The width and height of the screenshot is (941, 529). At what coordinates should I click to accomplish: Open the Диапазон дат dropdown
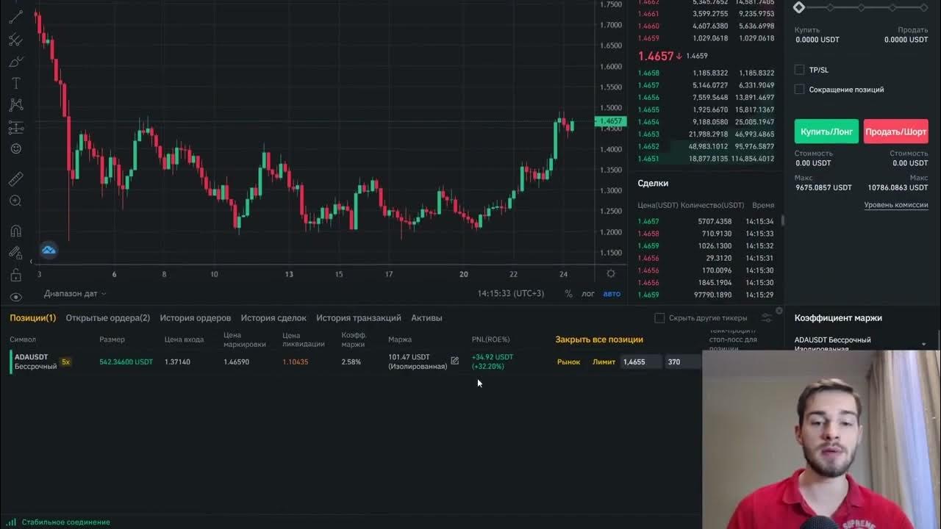pyautogui.click(x=75, y=294)
